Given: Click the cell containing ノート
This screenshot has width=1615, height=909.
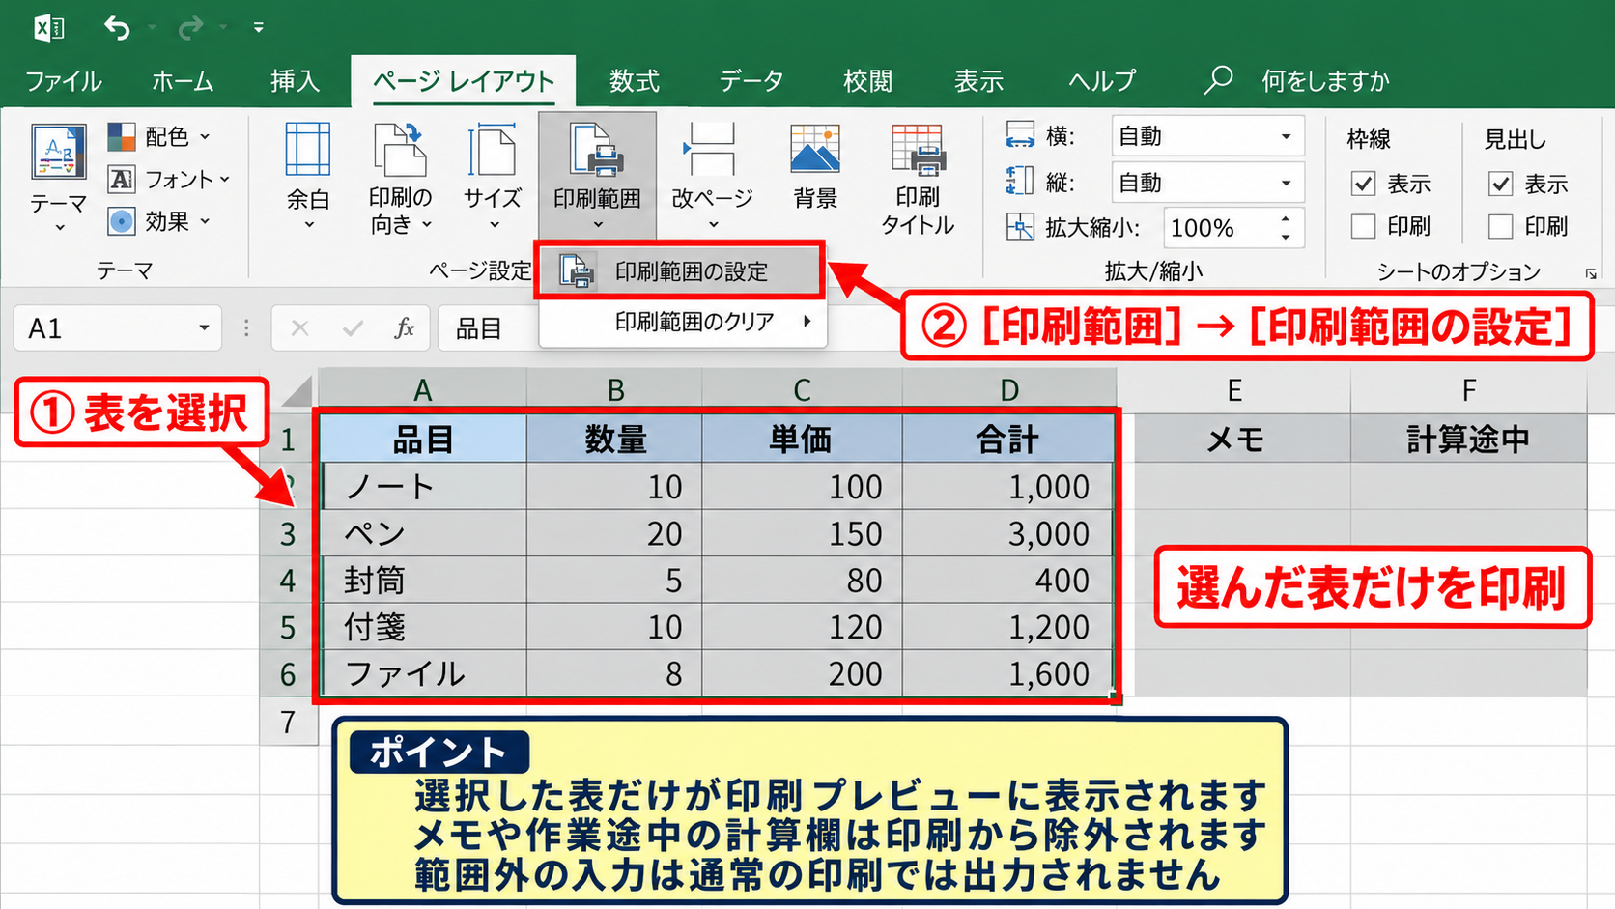Looking at the screenshot, I should (423, 487).
